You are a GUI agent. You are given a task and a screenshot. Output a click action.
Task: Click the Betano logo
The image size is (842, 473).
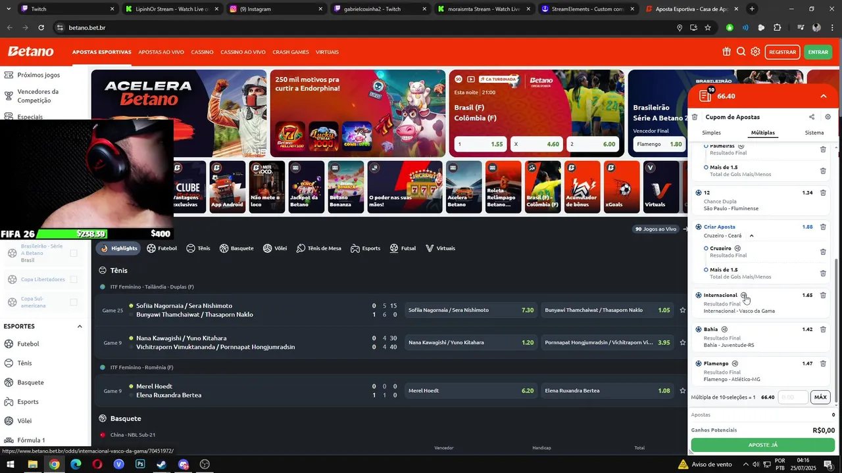click(x=30, y=51)
